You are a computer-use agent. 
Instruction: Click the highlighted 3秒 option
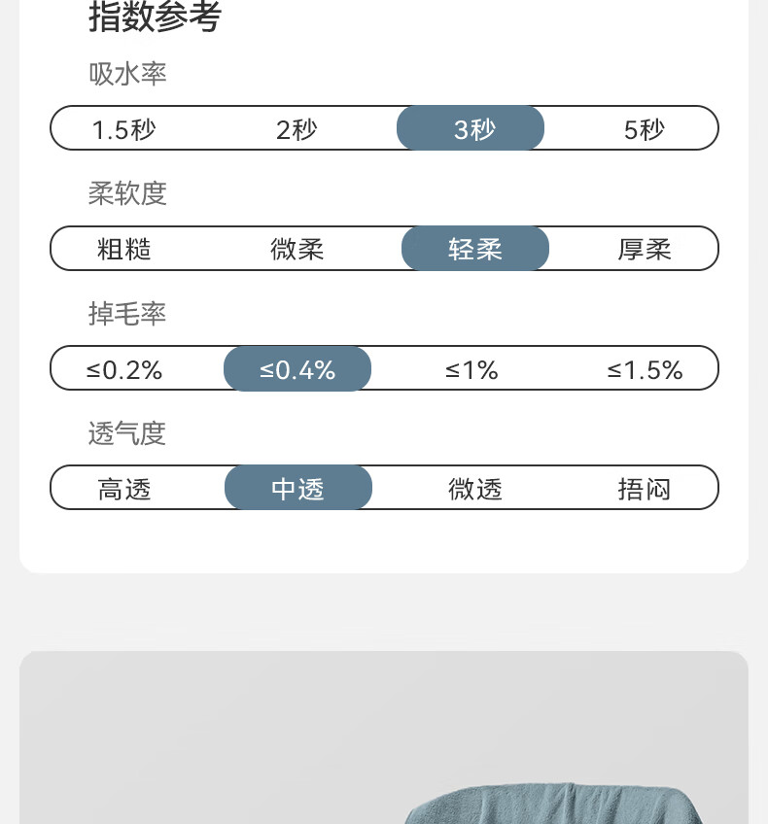(471, 127)
